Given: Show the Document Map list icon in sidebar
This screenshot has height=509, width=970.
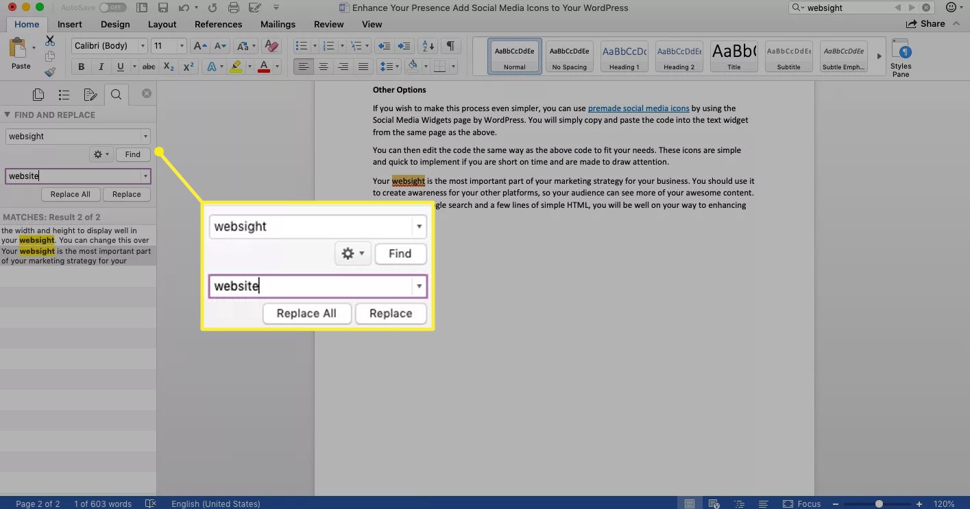Looking at the screenshot, I should pyautogui.click(x=64, y=95).
